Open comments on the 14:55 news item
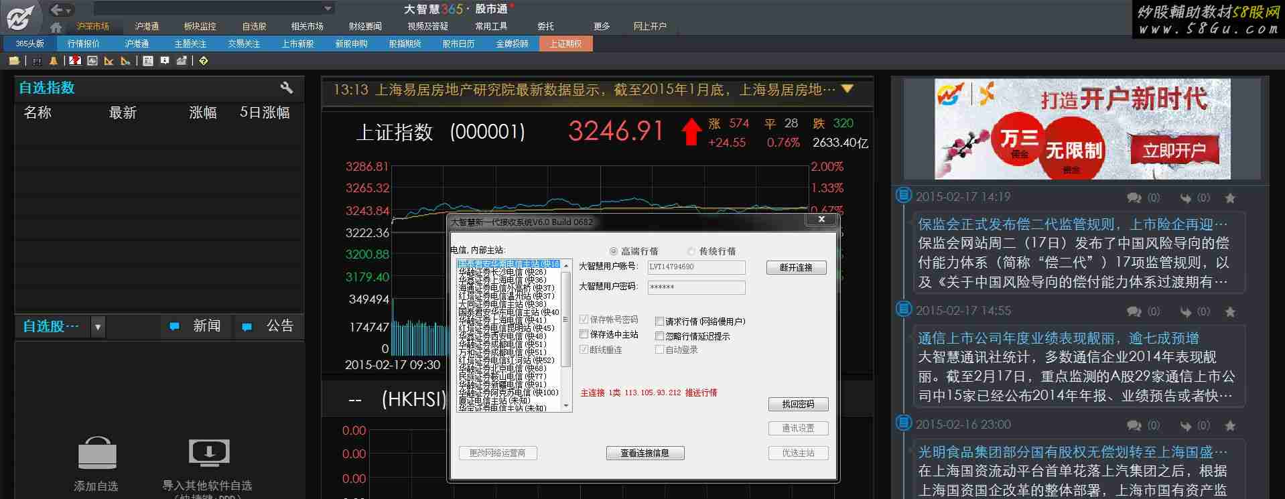The width and height of the screenshot is (1285, 499). click(x=1134, y=311)
